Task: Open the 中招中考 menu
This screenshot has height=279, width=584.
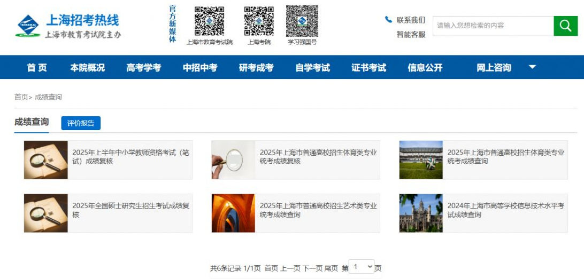Action: coord(200,68)
